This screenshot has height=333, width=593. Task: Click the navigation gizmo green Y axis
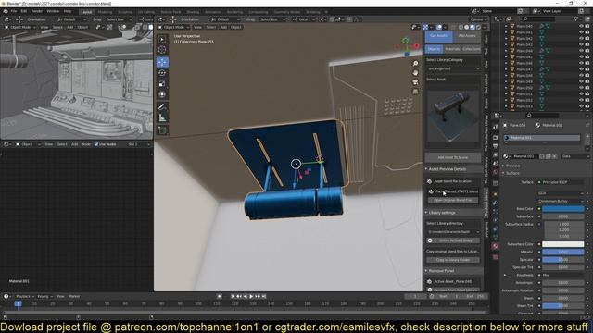click(x=406, y=40)
